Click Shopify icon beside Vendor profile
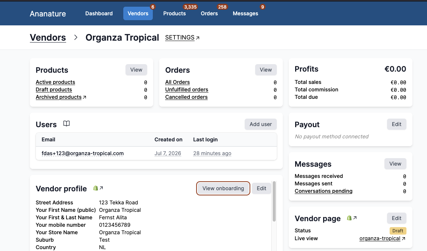This screenshot has width=427, height=251. click(96, 188)
